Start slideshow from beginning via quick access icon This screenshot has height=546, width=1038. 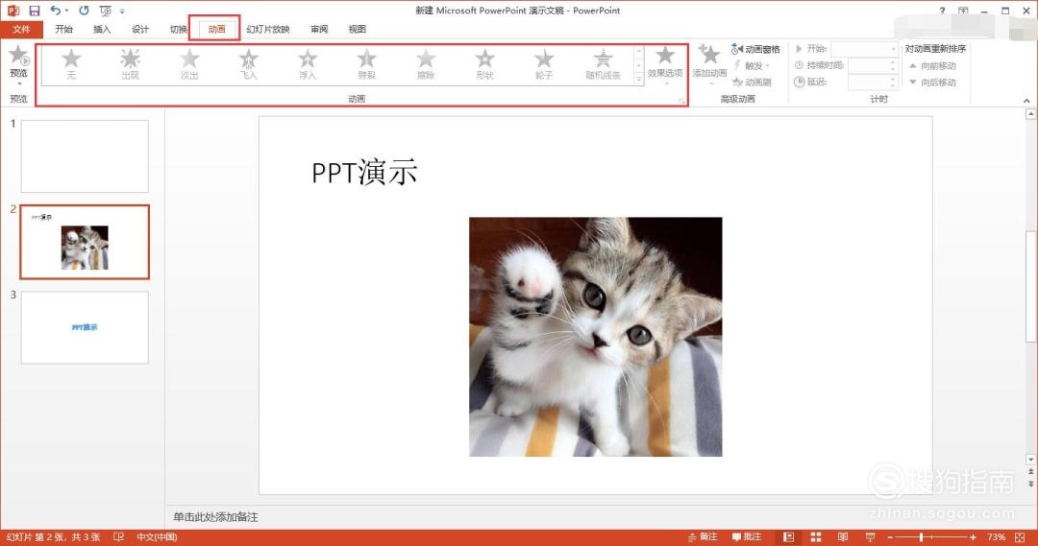[x=106, y=11]
